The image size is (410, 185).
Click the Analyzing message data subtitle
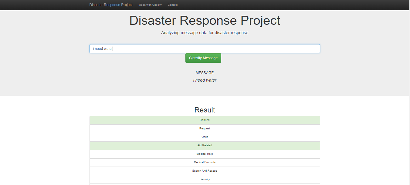(x=205, y=33)
